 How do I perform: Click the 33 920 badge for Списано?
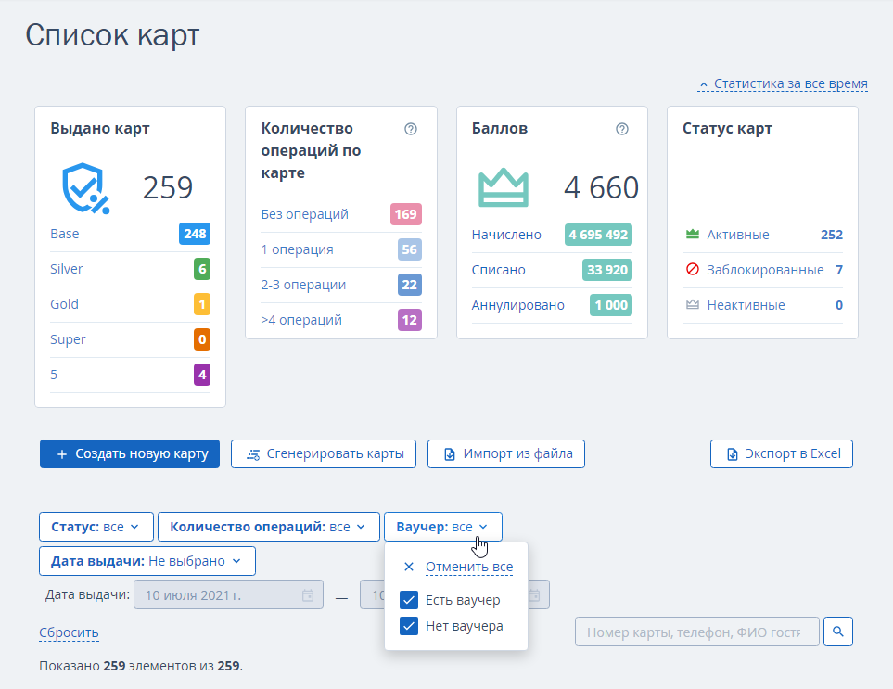607,270
